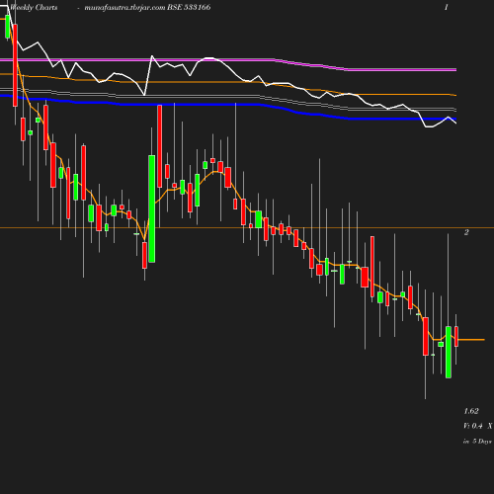
Task: Click the large green candlestick near the chart's right end
Action: click(449, 352)
